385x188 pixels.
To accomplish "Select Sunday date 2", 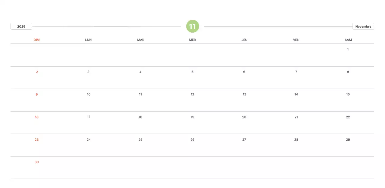I will [37, 72].
